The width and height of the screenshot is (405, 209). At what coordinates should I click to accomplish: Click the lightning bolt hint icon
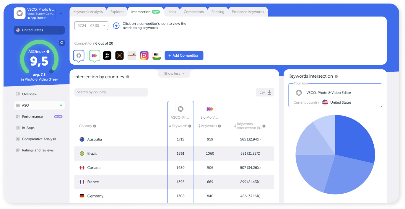pos(116,26)
